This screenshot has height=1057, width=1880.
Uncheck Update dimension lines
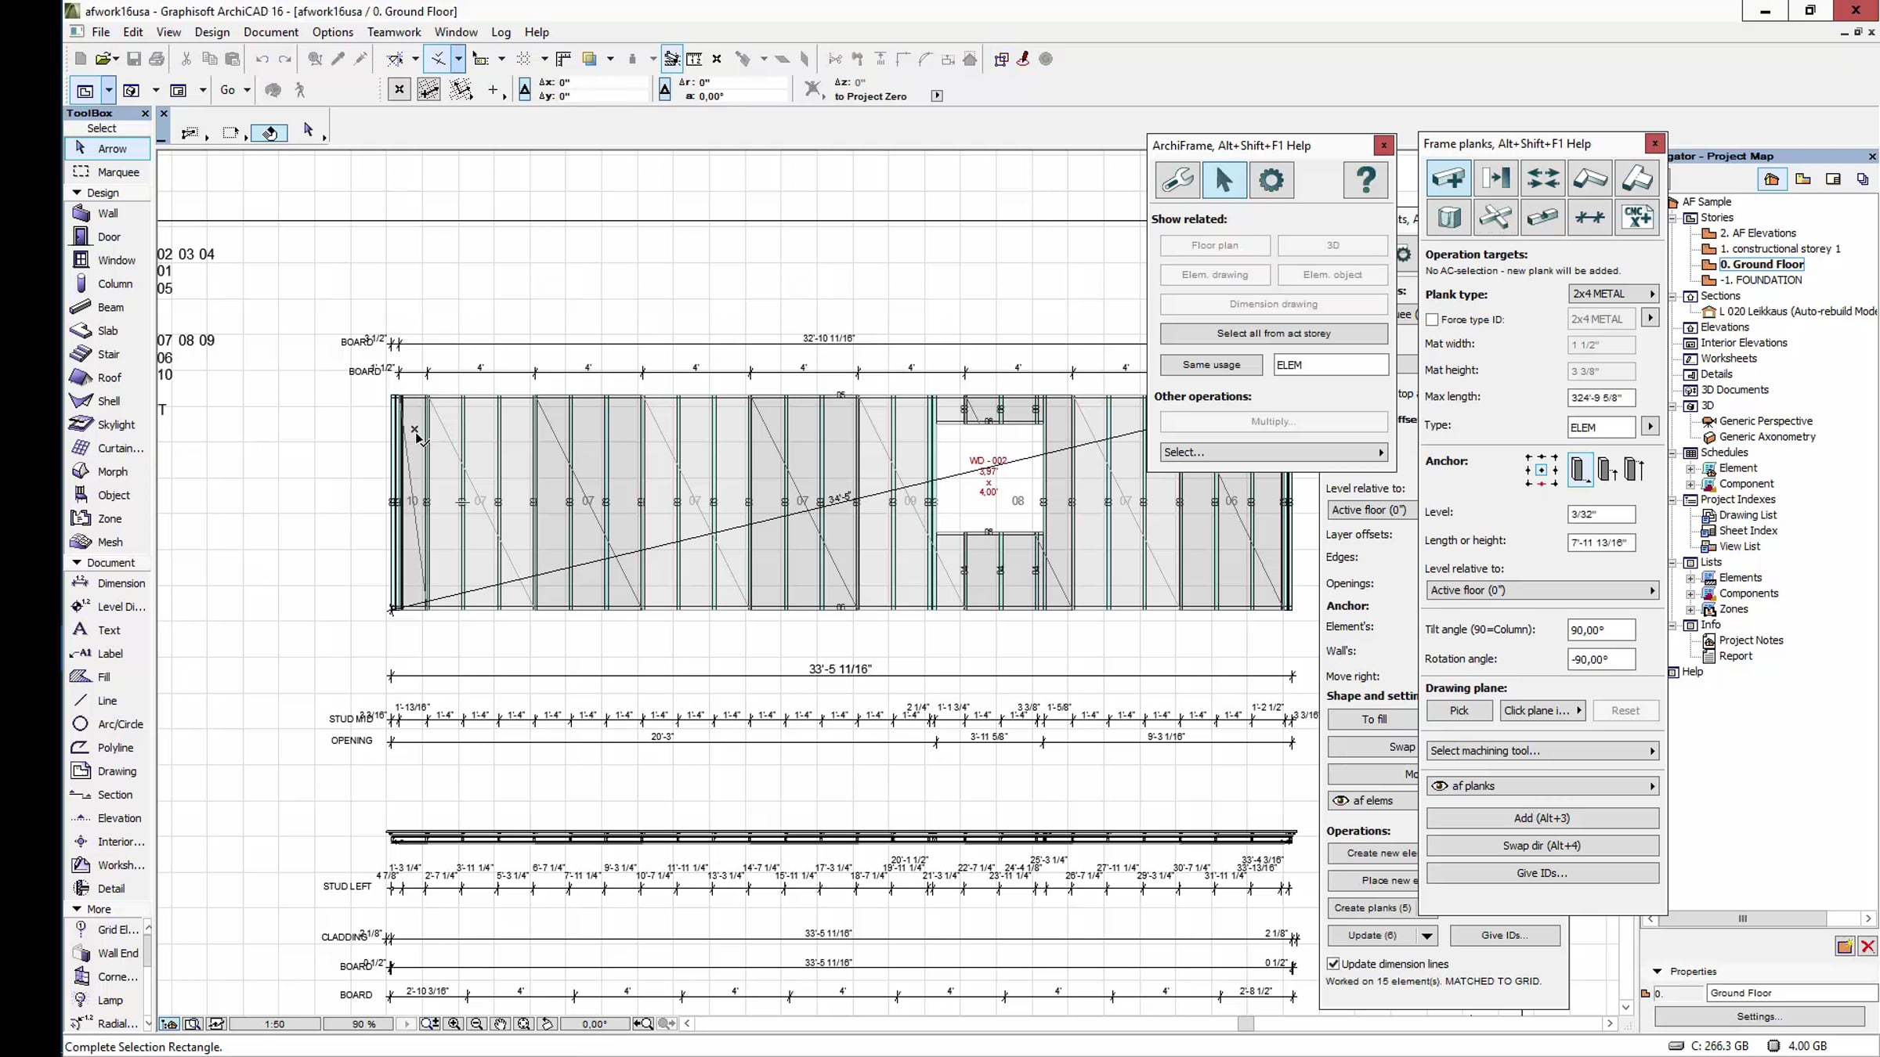pos(1333,964)
